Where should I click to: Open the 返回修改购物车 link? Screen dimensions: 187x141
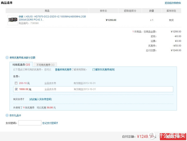173,3
